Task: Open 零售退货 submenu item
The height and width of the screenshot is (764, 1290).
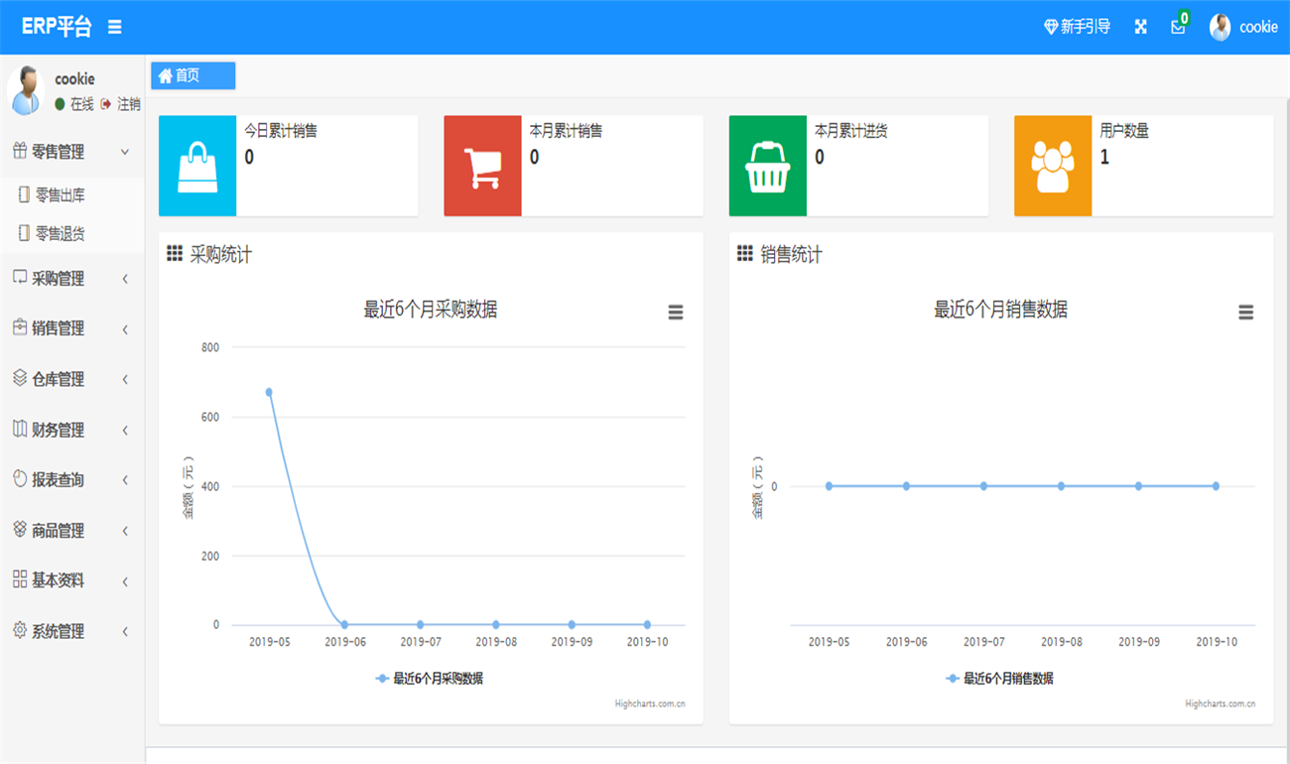Action: coord(71,233)
